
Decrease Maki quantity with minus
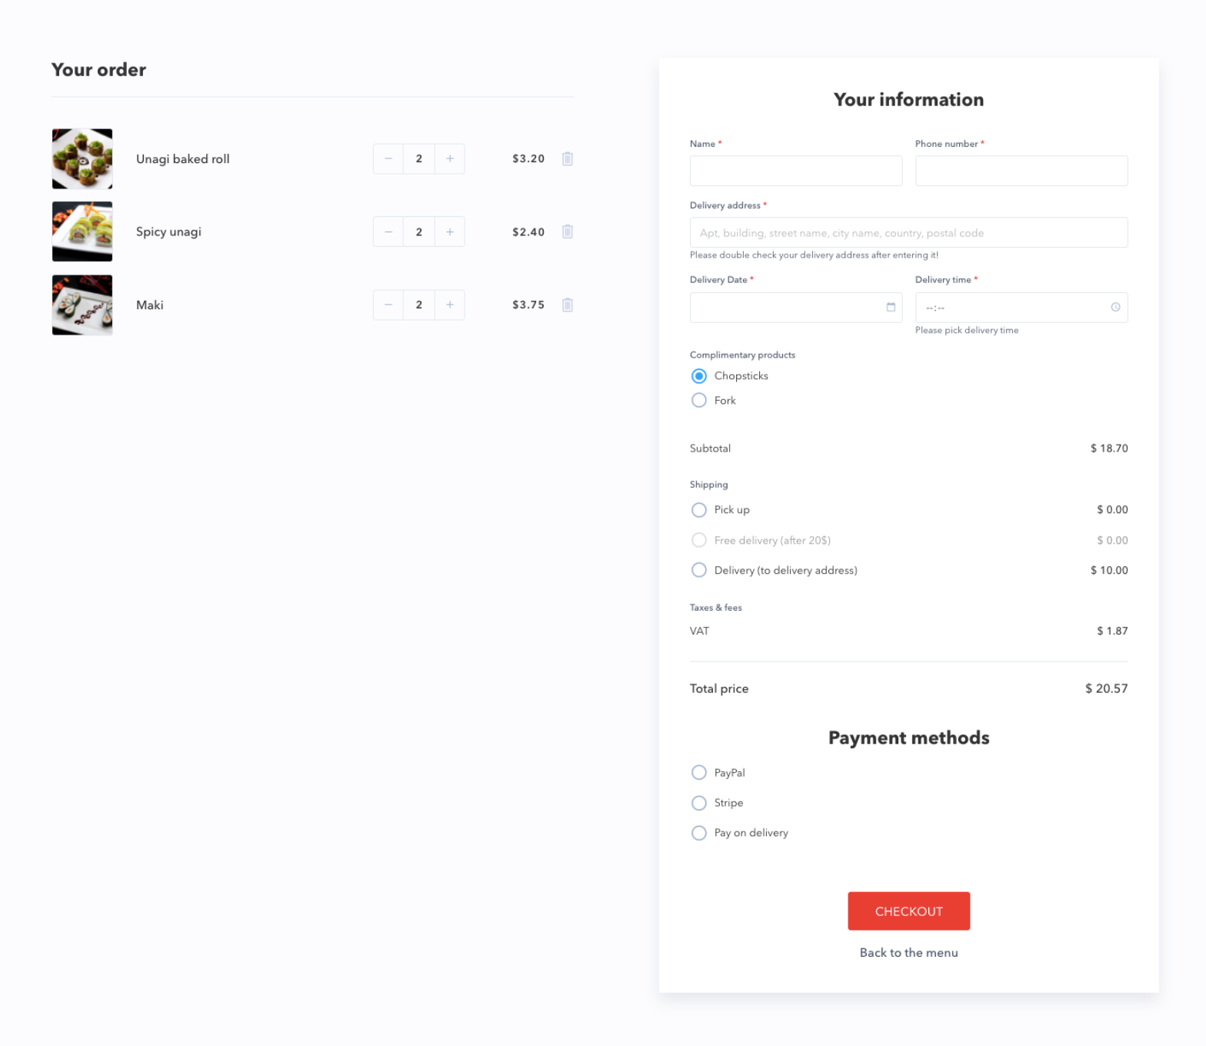pyautogui.click(x=388, y=305)
